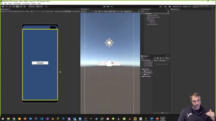
Task: Toggle the Safe Area overlay button
Action: coord(67,11)
